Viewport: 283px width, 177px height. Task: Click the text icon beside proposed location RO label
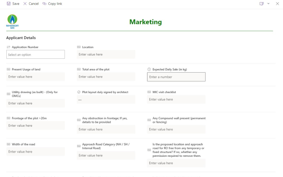click(x=149, y=150)
